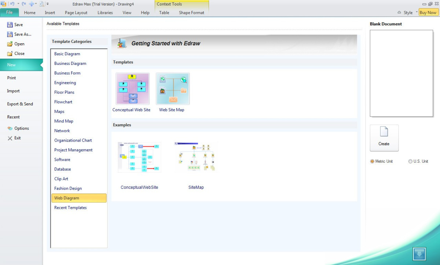The height and width of the screenshot is (265, 440).
Task: Open the Page Layout tab
Action: point(76,12)
